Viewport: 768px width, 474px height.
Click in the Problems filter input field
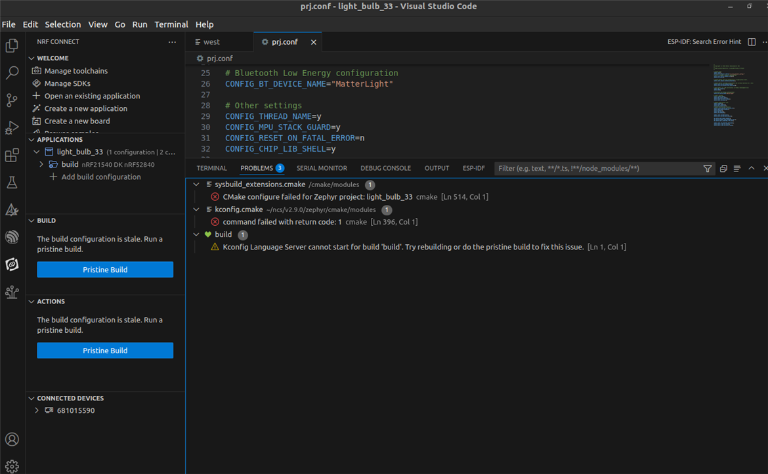(x=599, y=169)
